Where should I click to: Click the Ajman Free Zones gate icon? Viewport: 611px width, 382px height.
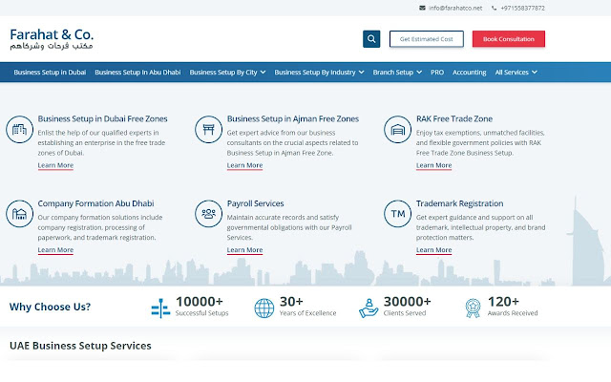pyautogui.click(x=208, y=130)
